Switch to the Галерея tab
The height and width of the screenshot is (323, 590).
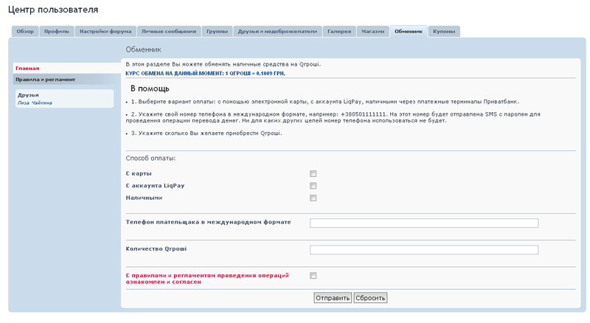click(x=339, y=32)
